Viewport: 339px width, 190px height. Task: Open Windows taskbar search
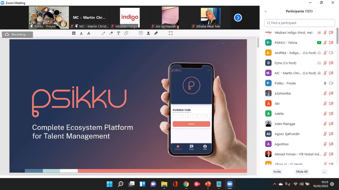point(121,184)
